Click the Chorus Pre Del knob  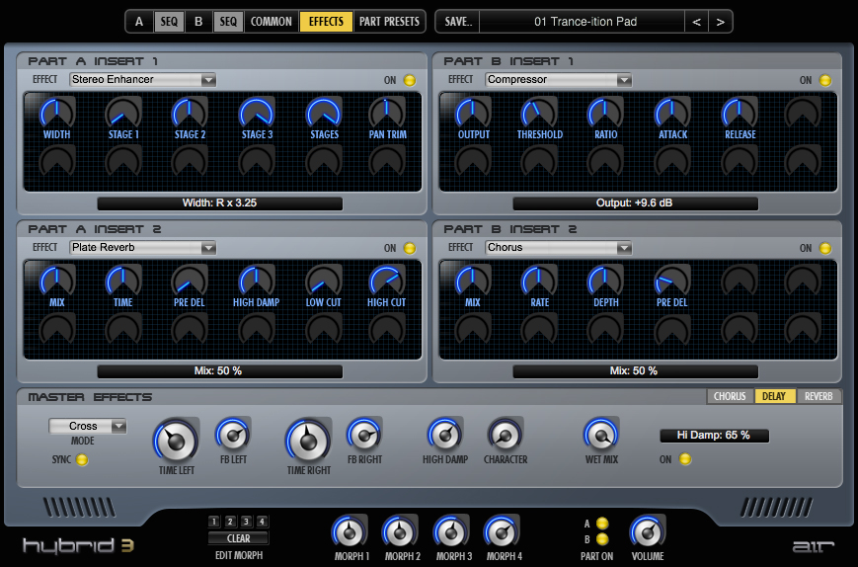click(x=671, y=281)
